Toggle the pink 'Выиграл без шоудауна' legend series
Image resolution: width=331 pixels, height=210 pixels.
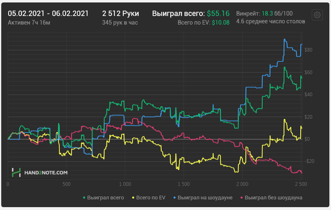[271, 198]
